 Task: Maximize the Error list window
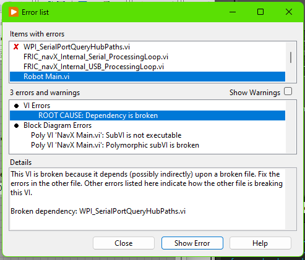(260, 12)
